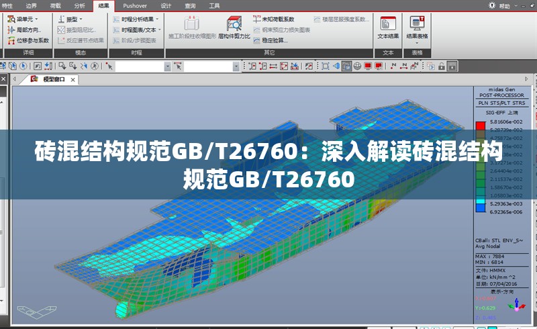Open the 模型窗口 model window tab

(52, 79)
